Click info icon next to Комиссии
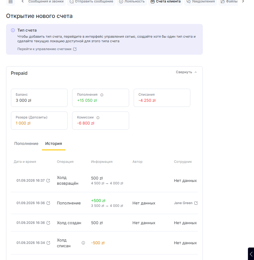Image resolution: width=254 pixels, height=260 pixels. [x=98, y=118]
